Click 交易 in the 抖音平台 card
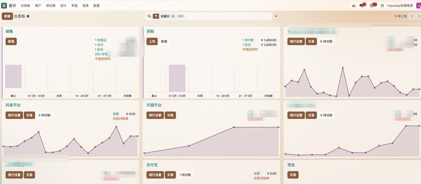 [x=29, y=115]
